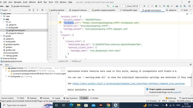Run the app with the green play button
The image size is (193, 108).
pos(144,6)
